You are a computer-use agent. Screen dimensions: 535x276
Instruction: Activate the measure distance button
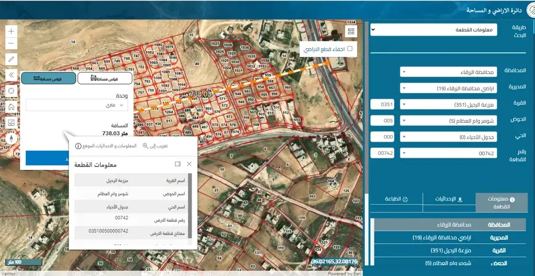click(48, 78)
